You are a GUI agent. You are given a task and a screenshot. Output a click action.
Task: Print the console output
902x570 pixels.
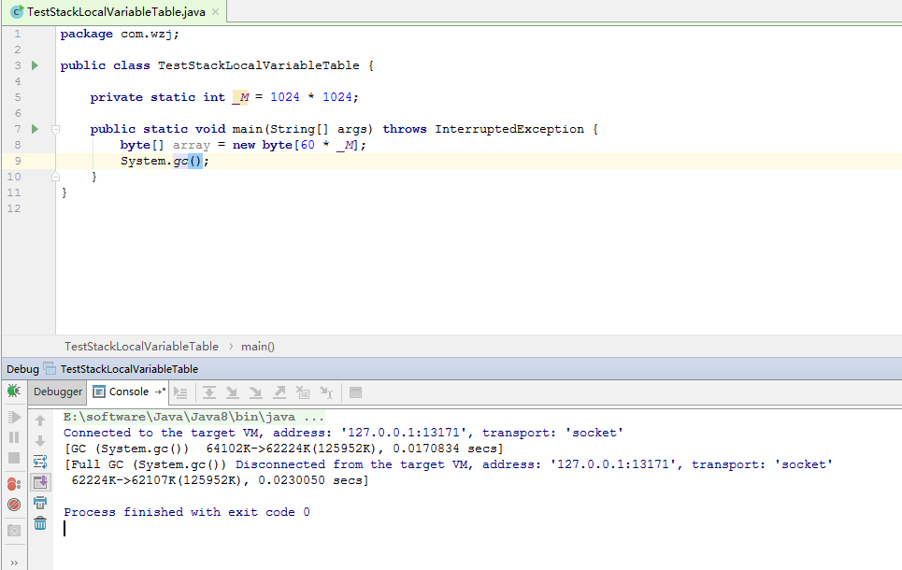tap(40, 503)
